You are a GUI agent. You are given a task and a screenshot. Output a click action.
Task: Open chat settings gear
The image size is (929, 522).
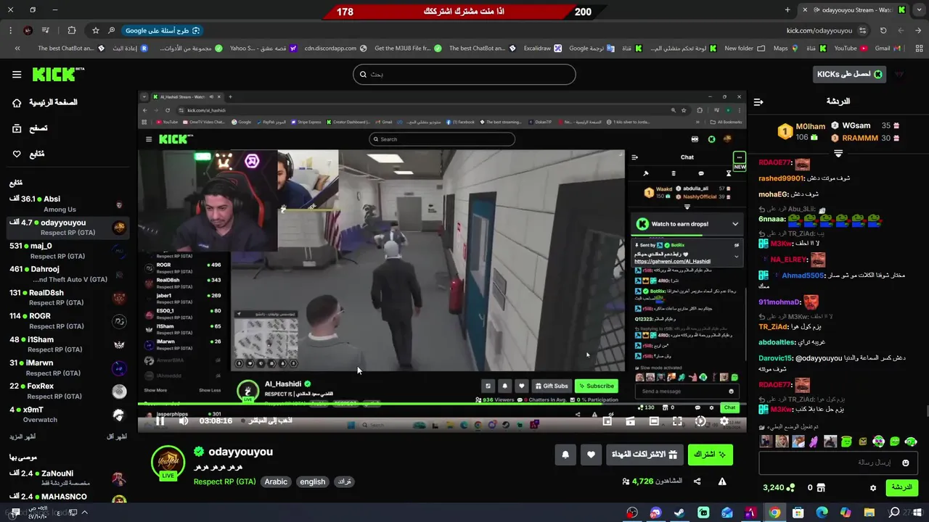873,488
